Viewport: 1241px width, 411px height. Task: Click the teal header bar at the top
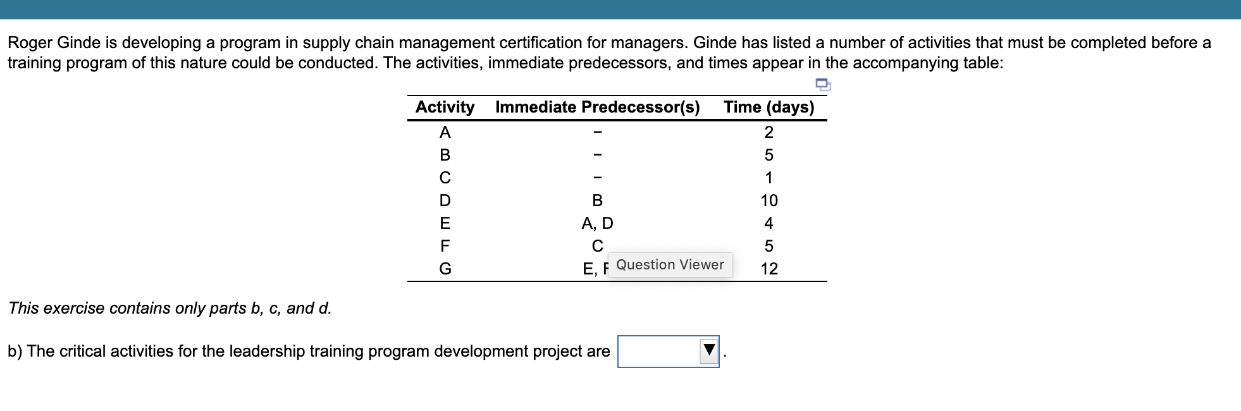tap(620, 9)
